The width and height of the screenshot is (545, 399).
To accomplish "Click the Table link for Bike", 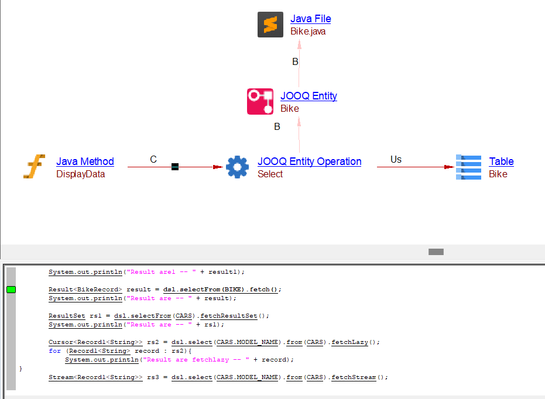I will click(x=501, y=161).
